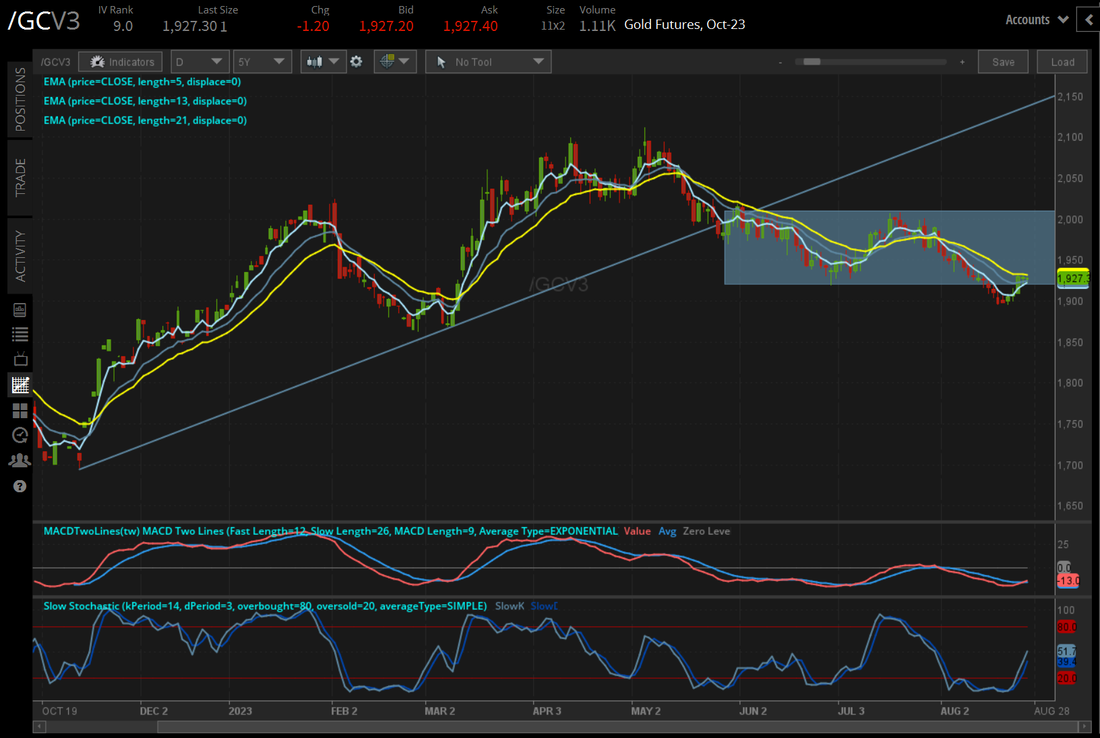Switch to the Positions side tab
1100x738 pixels.
20,99
